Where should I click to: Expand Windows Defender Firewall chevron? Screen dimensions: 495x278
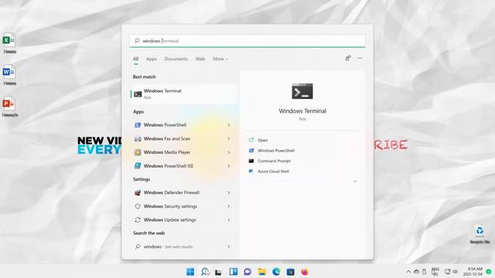click(x=229, y=192)
